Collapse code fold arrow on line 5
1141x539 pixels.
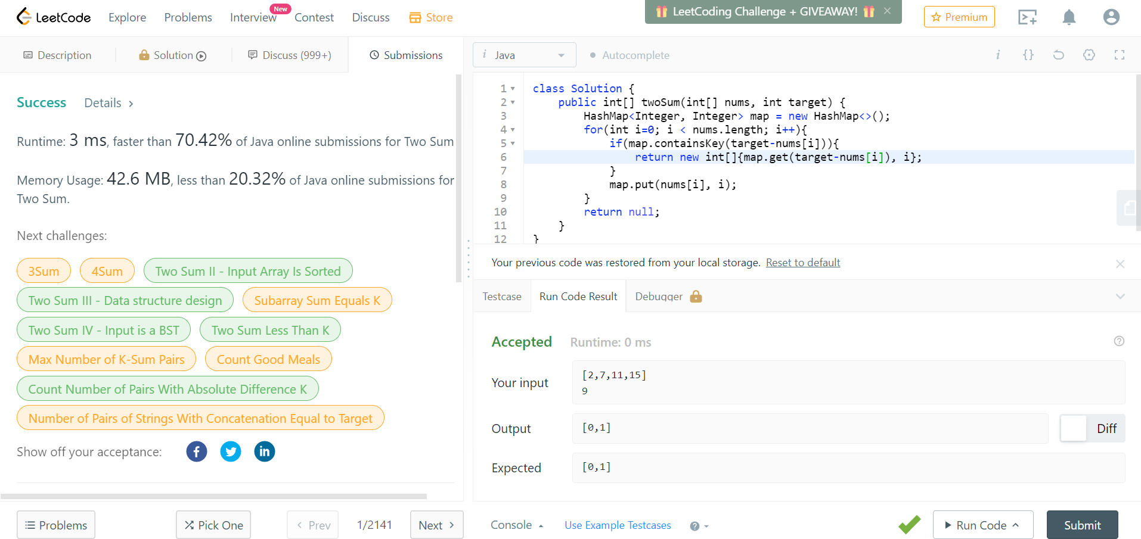(x=513, y=144)
